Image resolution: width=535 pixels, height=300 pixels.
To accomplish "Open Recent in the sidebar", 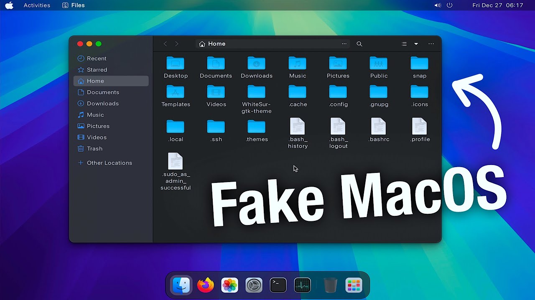I will (x=111, y=58).
